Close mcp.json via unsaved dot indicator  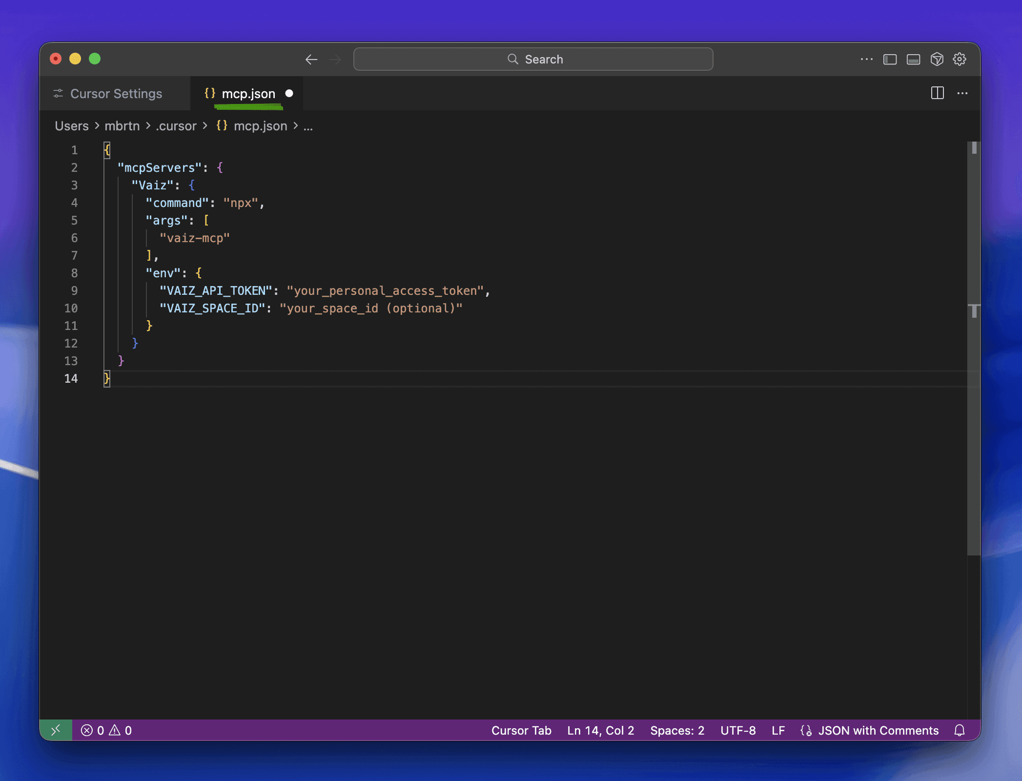[x=289, y=93]
